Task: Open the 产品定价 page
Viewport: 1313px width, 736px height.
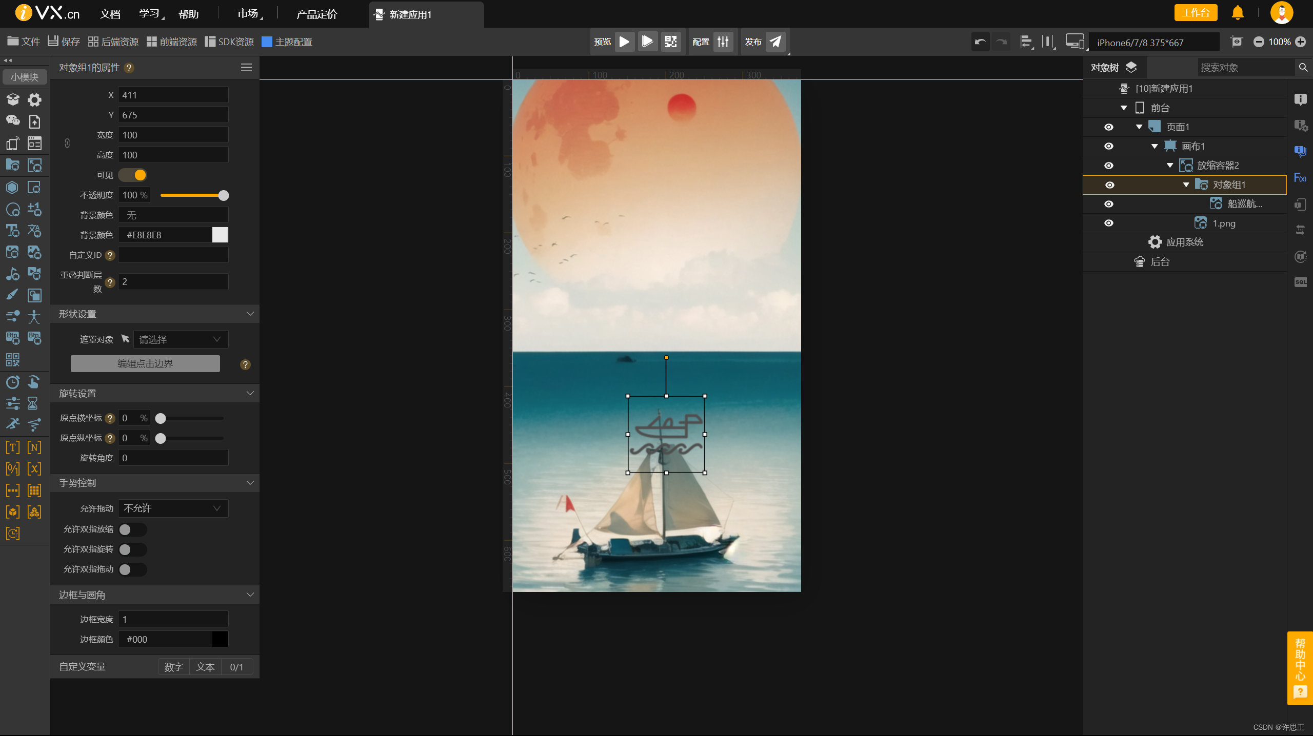Action: pos(317,14)
